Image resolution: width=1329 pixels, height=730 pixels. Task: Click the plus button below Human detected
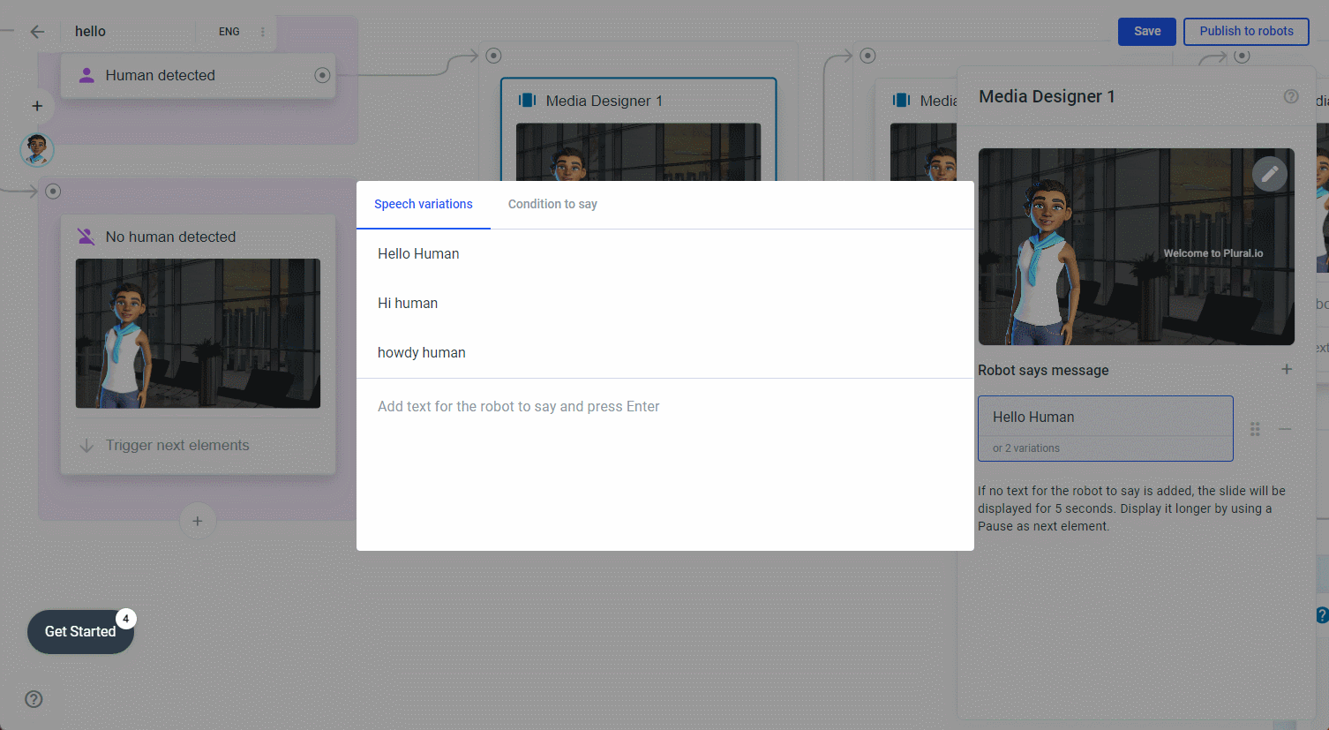coord(37,106)
